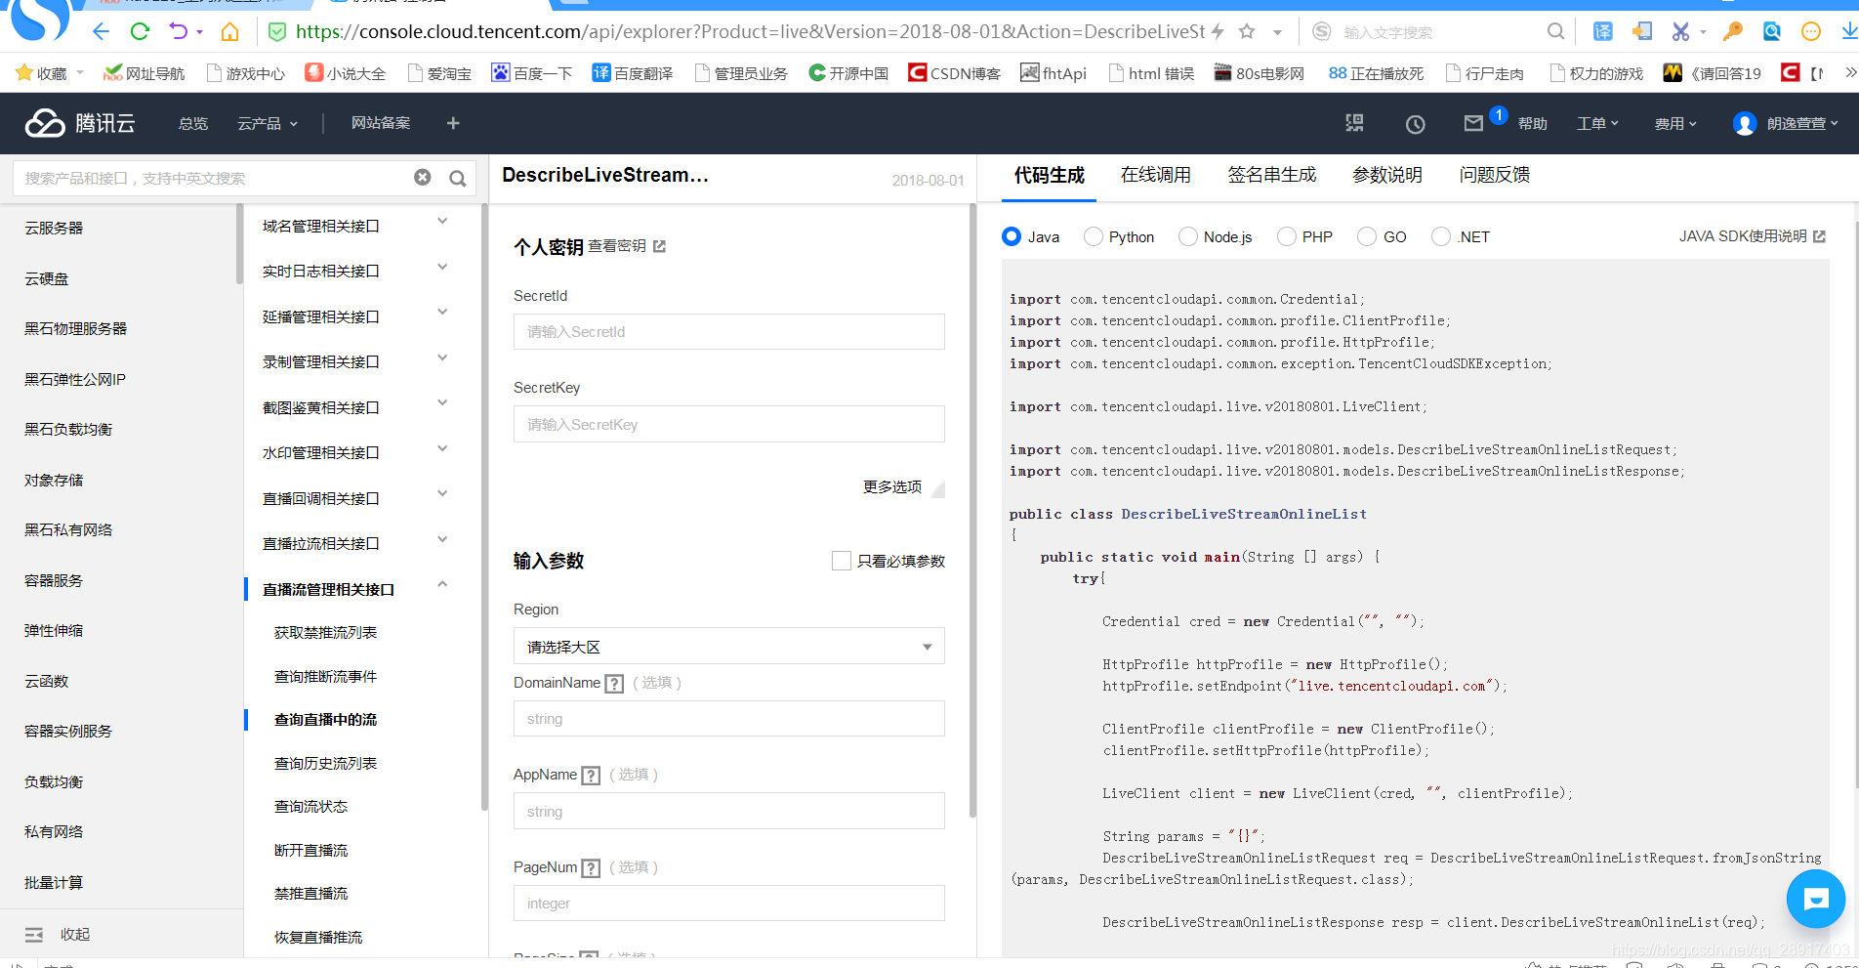Open the 云产品 dropdown menu
This screenshot has width=1859, height=968.
(x=268, y=123)
